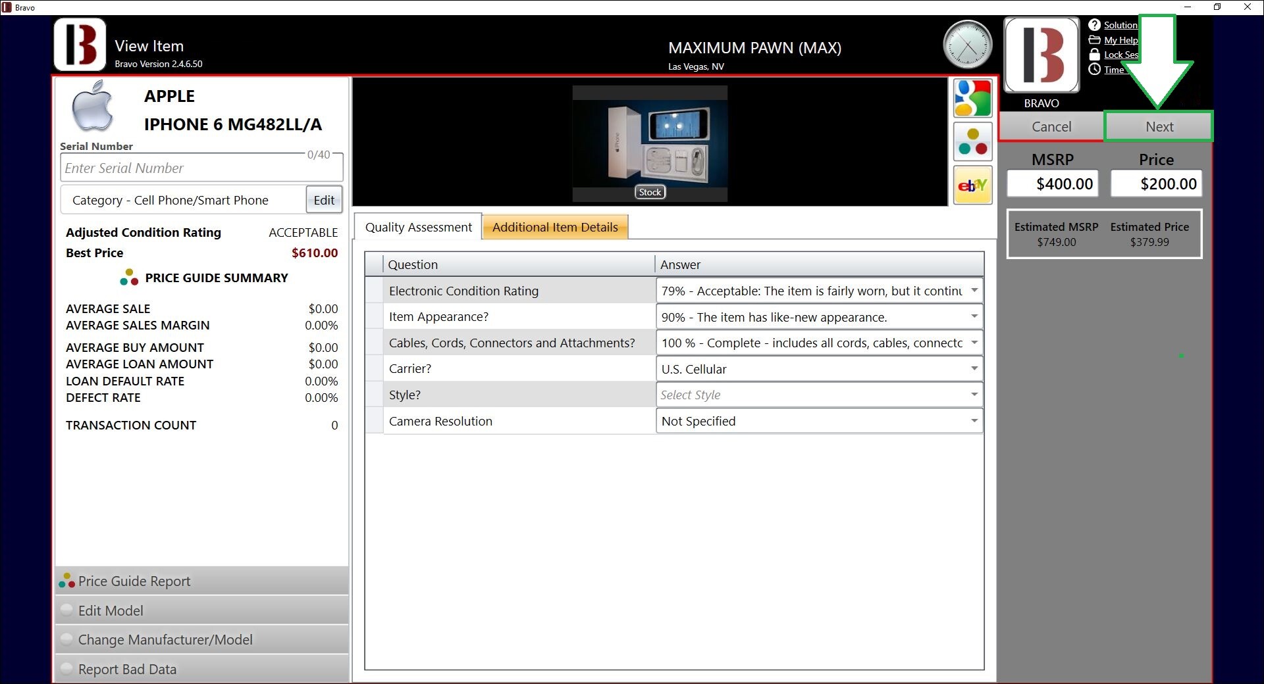Click Estimated MSRP $749.00 value
Viewport: 1264px width, 684px height.
tap(1056, 242)
